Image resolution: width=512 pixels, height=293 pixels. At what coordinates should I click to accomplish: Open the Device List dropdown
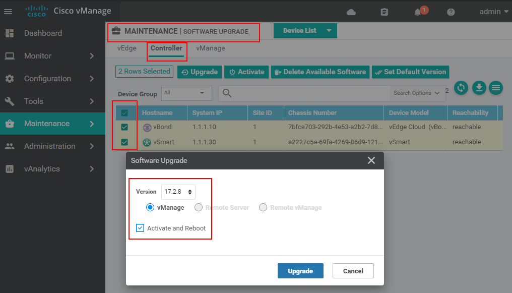point(305,30)
